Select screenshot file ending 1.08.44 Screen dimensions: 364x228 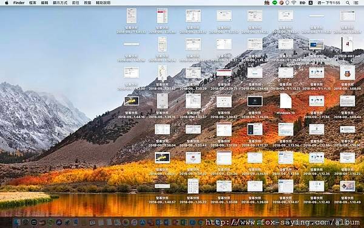click(x=347, y=101)
